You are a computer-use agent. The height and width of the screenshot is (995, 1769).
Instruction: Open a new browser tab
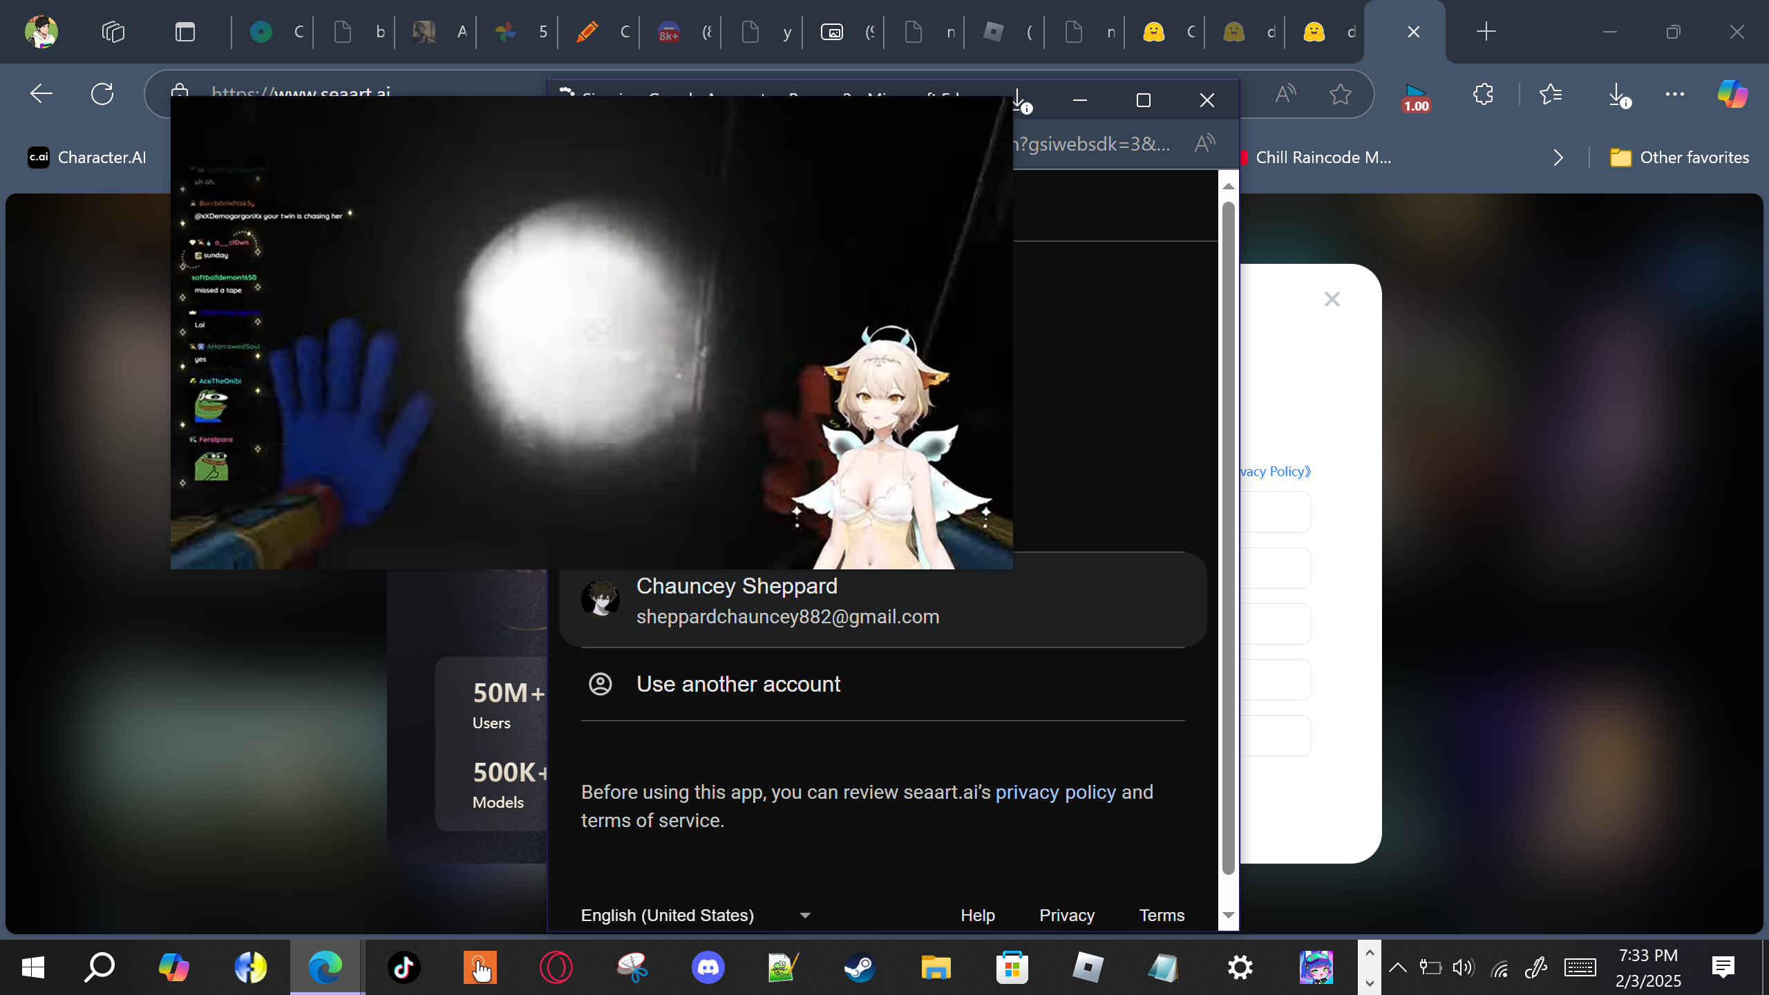pyautogui.click(x=1486, y=32)
